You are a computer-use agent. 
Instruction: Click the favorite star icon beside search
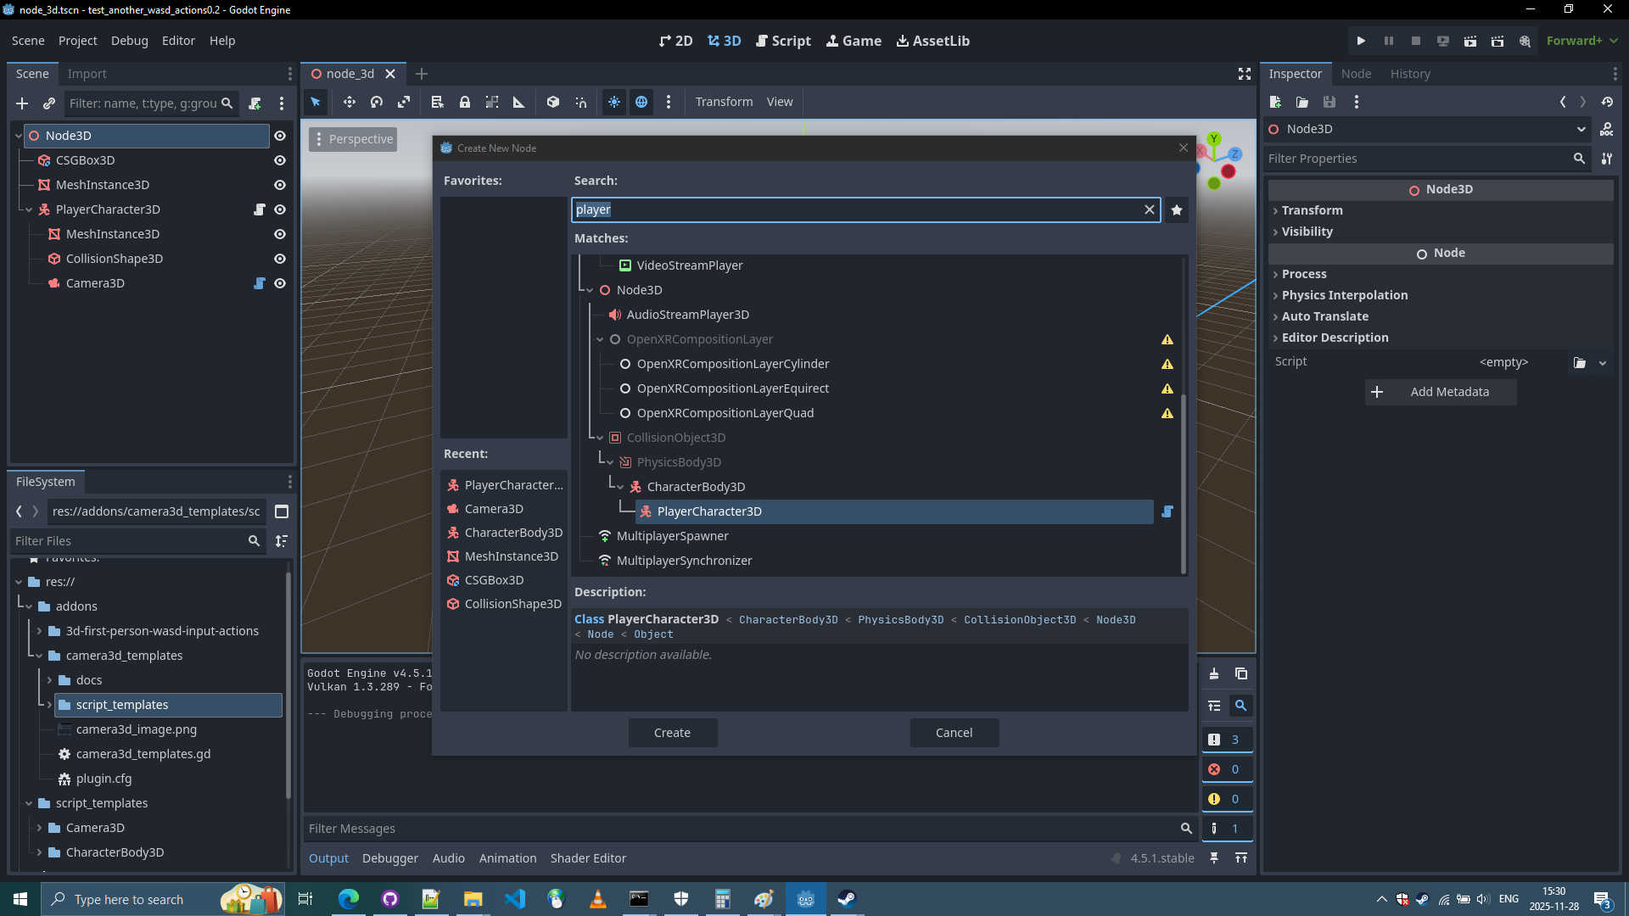pyautogui.click(x=1176, y=210)
